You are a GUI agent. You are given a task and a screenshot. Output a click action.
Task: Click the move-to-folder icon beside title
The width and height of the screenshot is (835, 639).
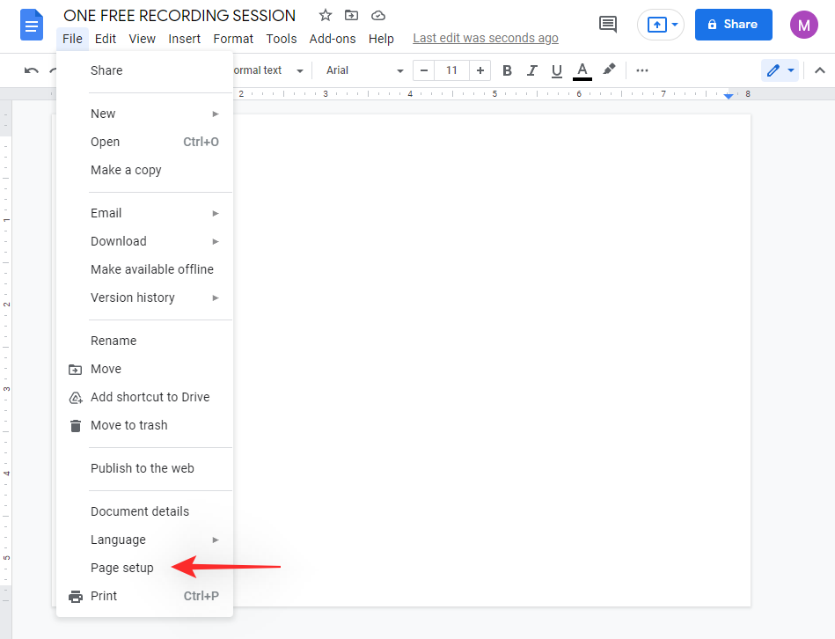click(352, 16)
